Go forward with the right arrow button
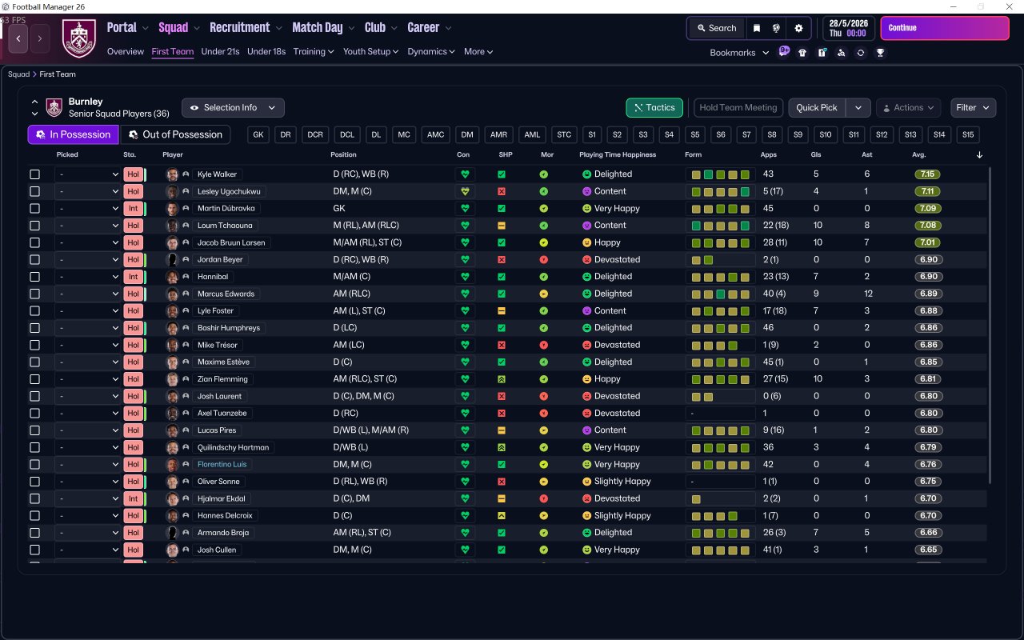Viewport: 1024px width, 640px height. point(40,38)
